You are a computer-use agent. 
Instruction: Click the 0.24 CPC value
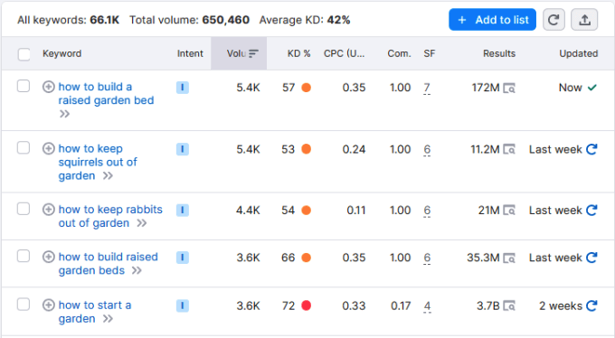pos(354,149)
